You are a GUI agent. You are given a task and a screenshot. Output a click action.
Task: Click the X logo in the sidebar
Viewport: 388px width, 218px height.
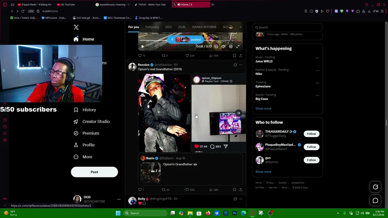tap(76, 27)
